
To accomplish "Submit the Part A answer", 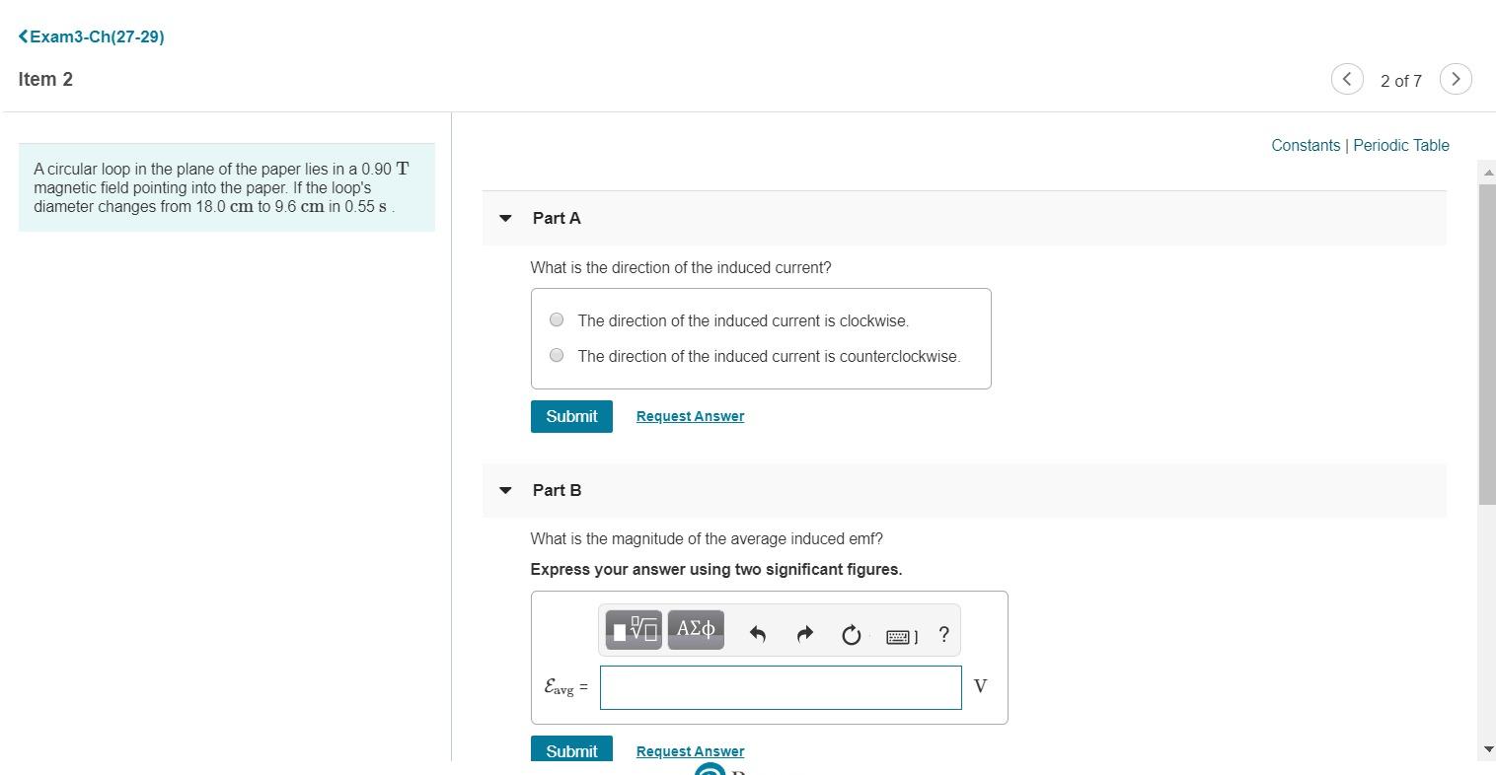I will (571, 416).
